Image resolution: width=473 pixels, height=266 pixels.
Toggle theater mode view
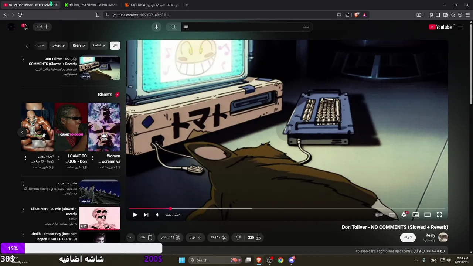[x=427, y=215]
